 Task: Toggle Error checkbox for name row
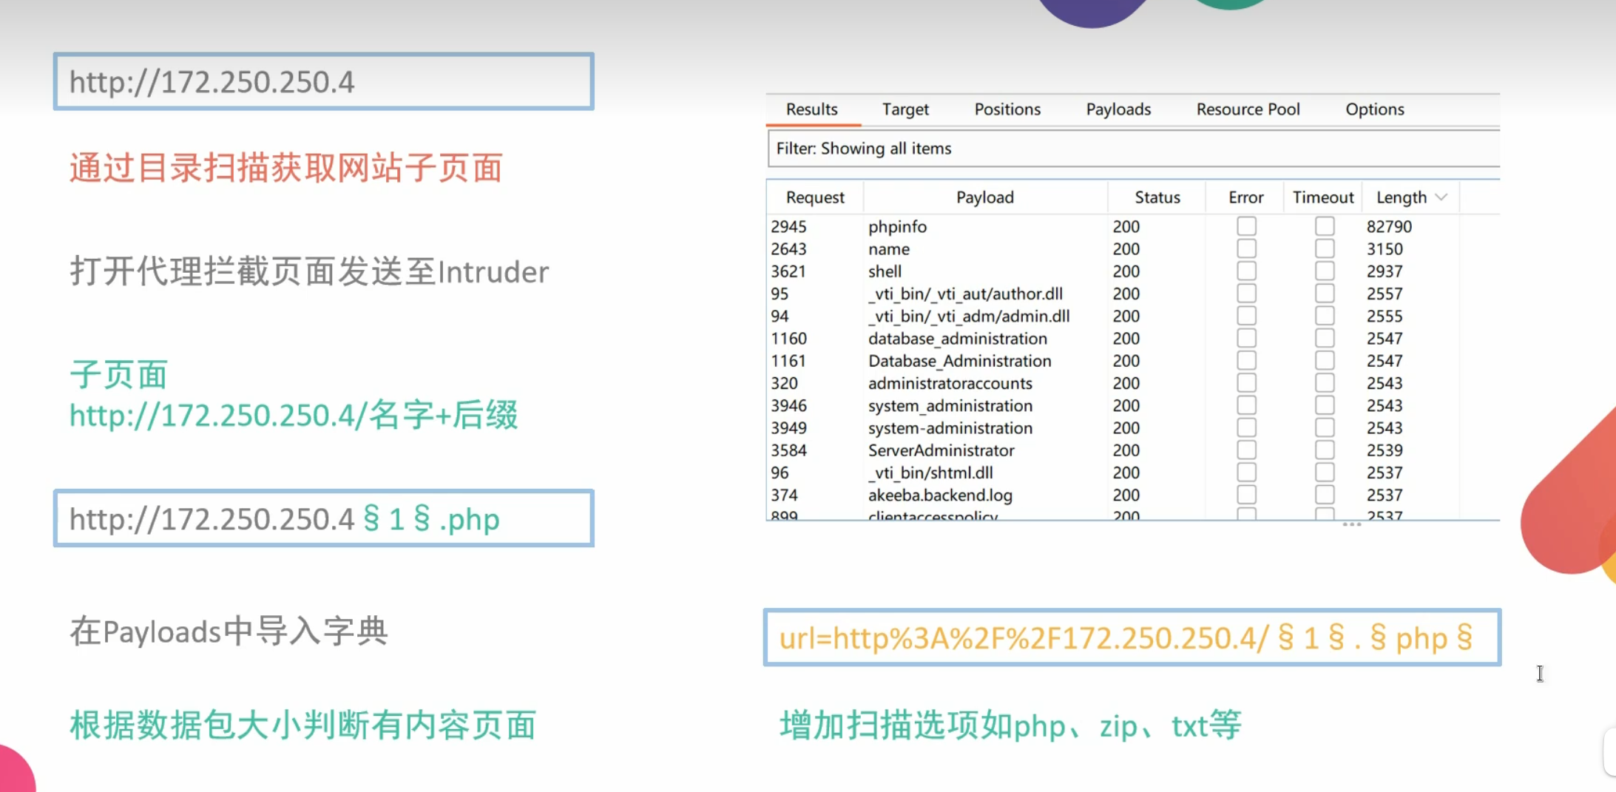1246,249
